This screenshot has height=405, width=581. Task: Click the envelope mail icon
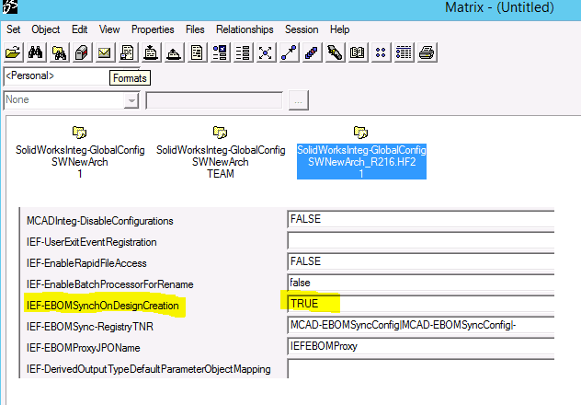pos(105,52)
